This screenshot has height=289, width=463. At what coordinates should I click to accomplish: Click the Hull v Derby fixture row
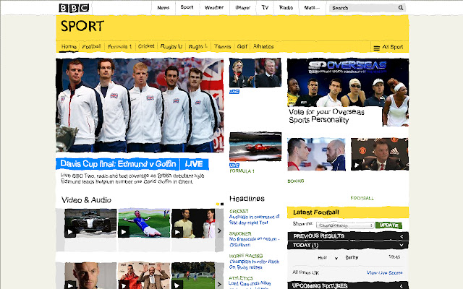(348, 257)
